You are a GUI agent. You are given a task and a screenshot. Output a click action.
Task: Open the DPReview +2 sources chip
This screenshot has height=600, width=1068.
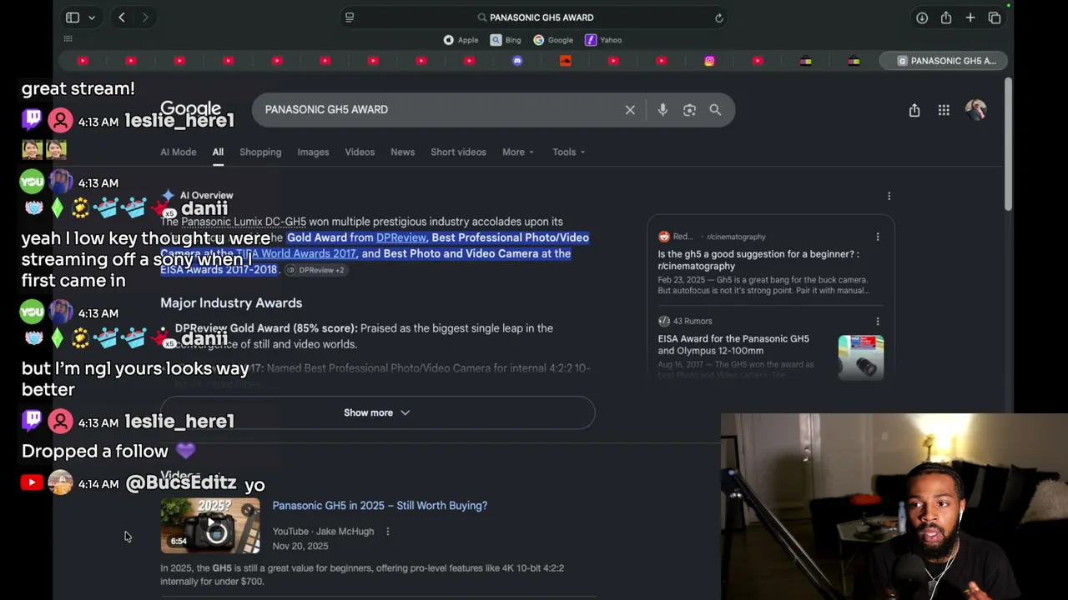coord(315,270)
